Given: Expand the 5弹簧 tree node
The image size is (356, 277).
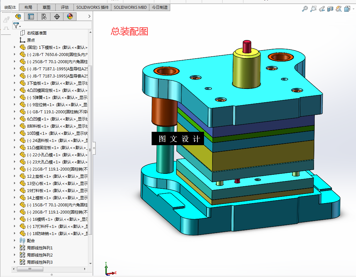Looking at the screenshot, I should click(15, 97).
